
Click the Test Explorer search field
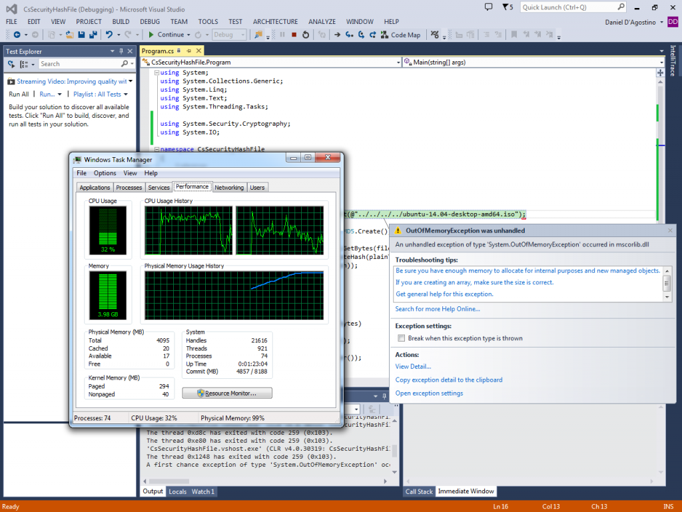coord(80,63)
